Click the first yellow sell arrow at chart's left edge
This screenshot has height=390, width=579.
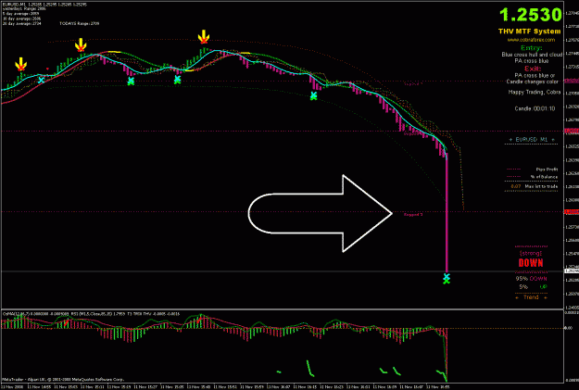(x=21, y=64)
